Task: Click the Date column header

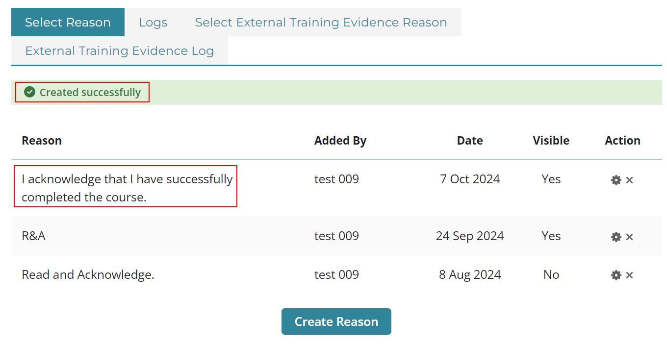Action: (x=470, y=141)
